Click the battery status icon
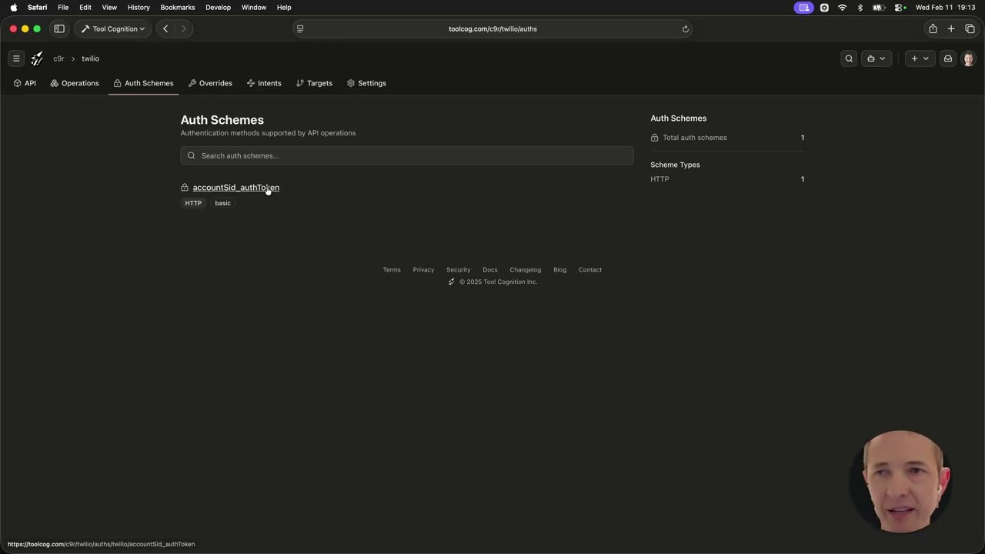 pos(878,8)
